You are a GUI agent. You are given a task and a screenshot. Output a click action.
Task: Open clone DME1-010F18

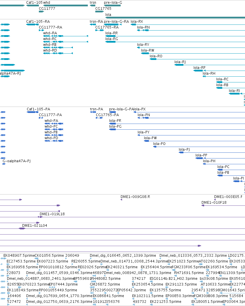pyautogui.click(x=214, y=202)
